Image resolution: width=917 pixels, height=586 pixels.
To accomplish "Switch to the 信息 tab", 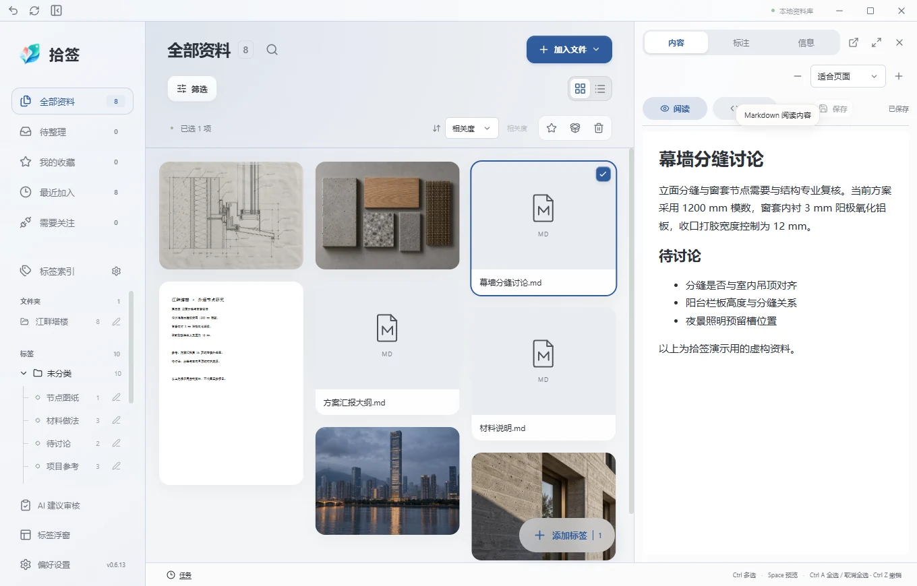I will [x=806, y=42].
